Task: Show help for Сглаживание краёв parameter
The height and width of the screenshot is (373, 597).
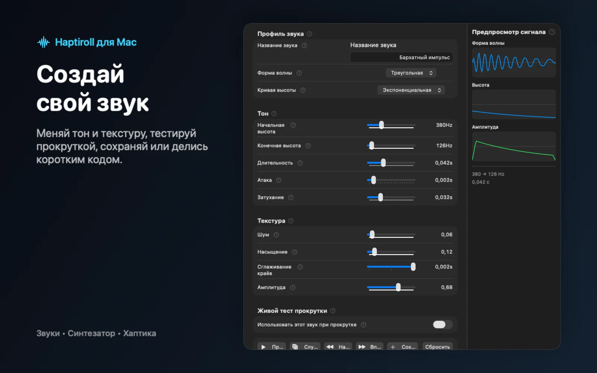Action: [x=300, y=267]
